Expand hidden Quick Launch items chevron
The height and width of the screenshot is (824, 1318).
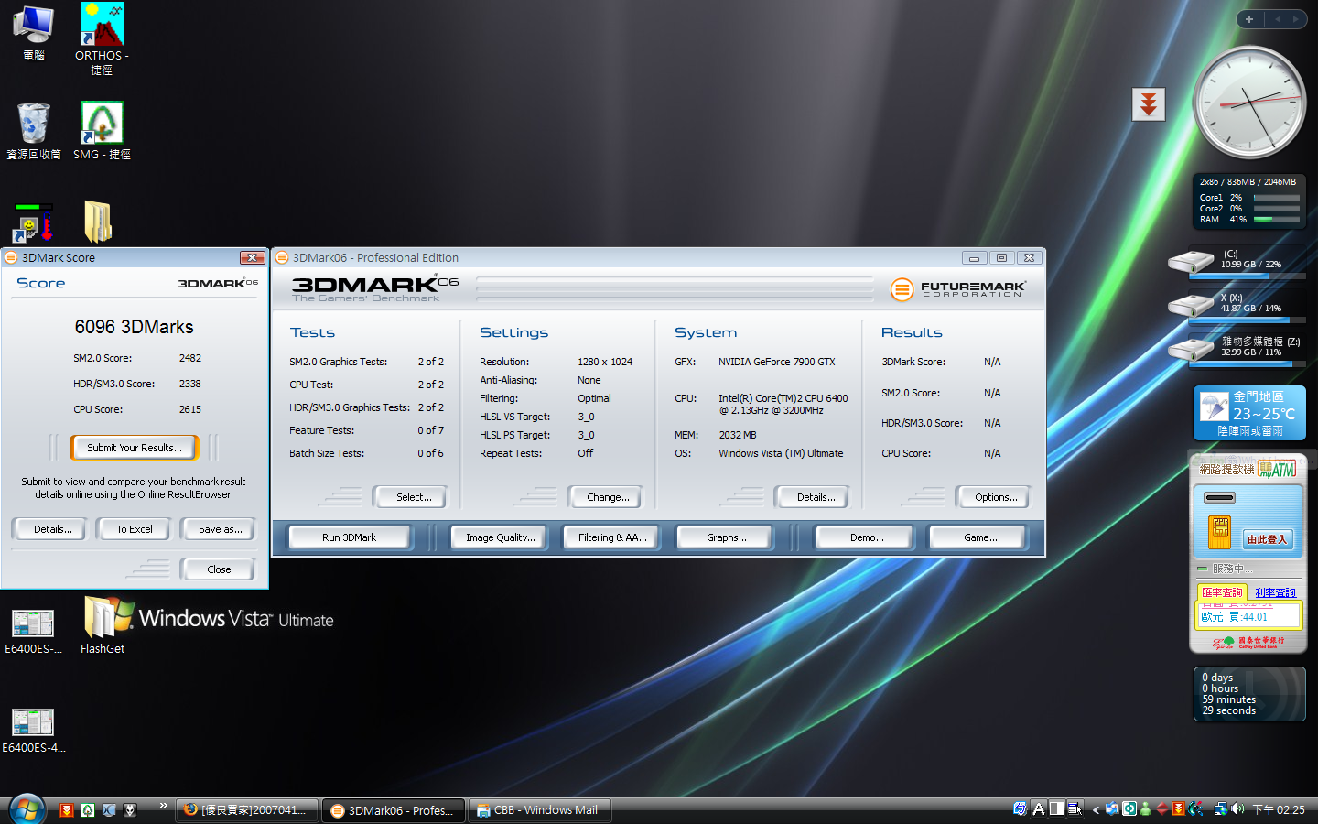pos(163,806)
